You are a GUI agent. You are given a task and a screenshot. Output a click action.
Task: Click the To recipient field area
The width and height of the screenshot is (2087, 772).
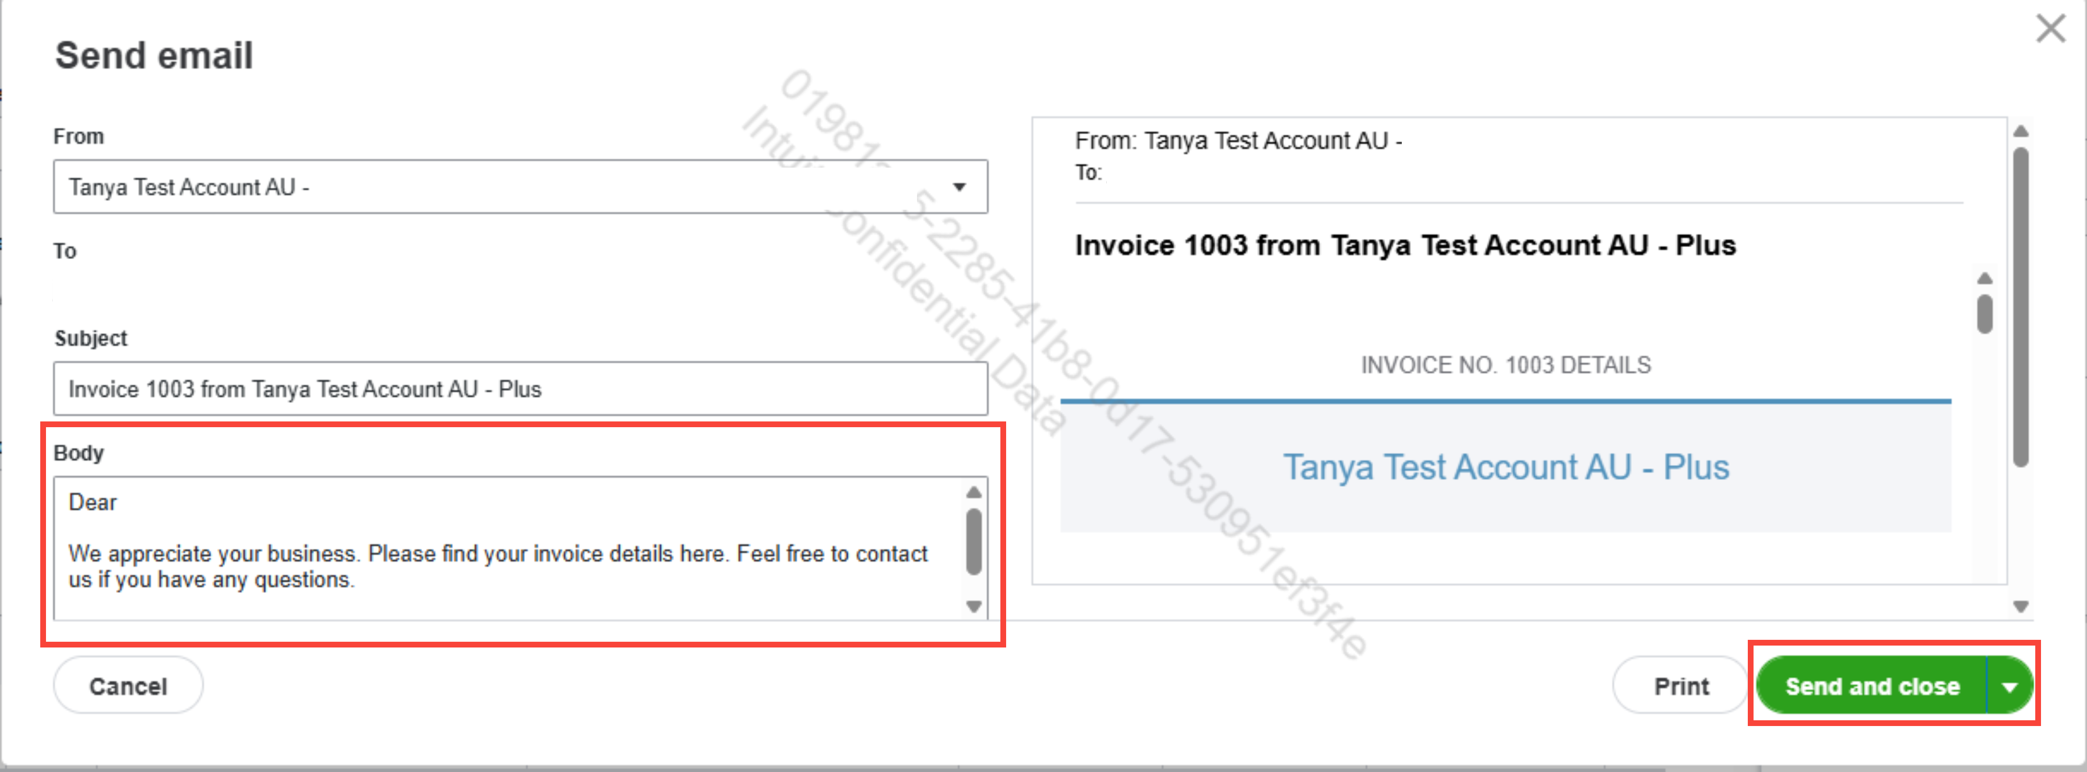pyautogui.click(x=519, y=289)
